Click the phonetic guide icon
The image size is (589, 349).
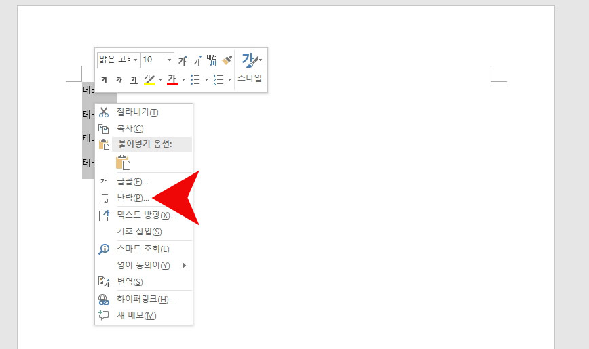point(212,60)
